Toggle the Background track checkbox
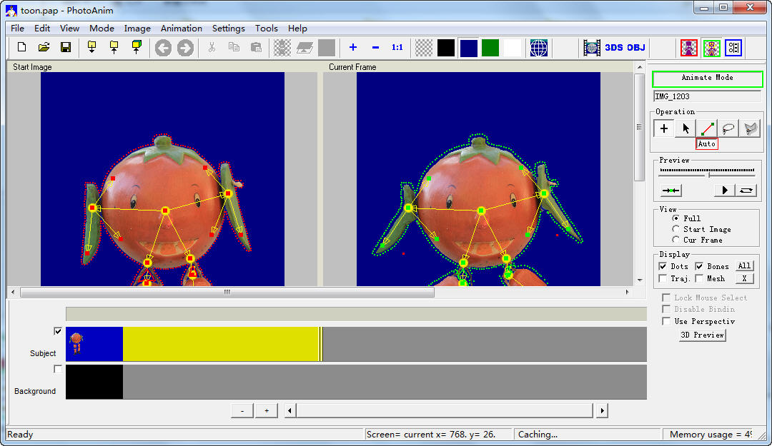This screenshot has width=772, height=446. pyautogui.click(x=58, y=369)
